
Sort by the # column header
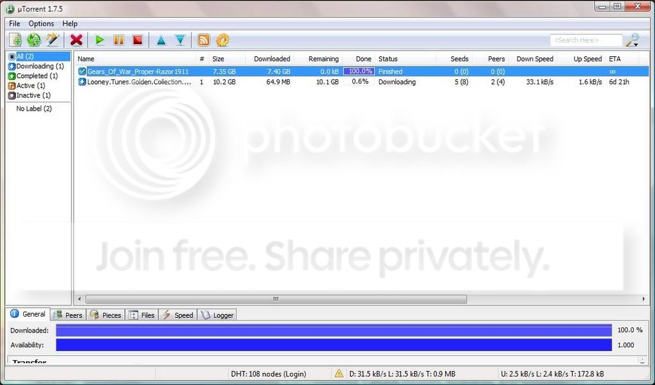(x=201, y=59)
